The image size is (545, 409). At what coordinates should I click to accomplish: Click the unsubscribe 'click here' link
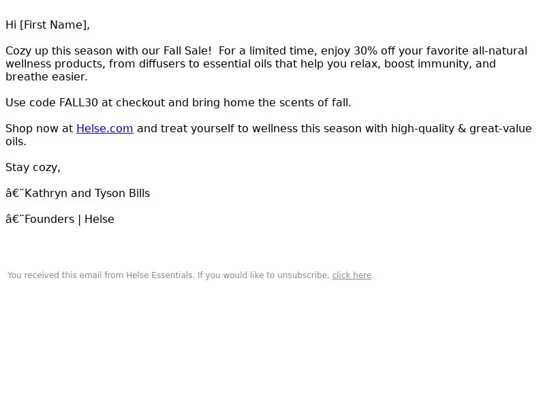coord(352,275)
